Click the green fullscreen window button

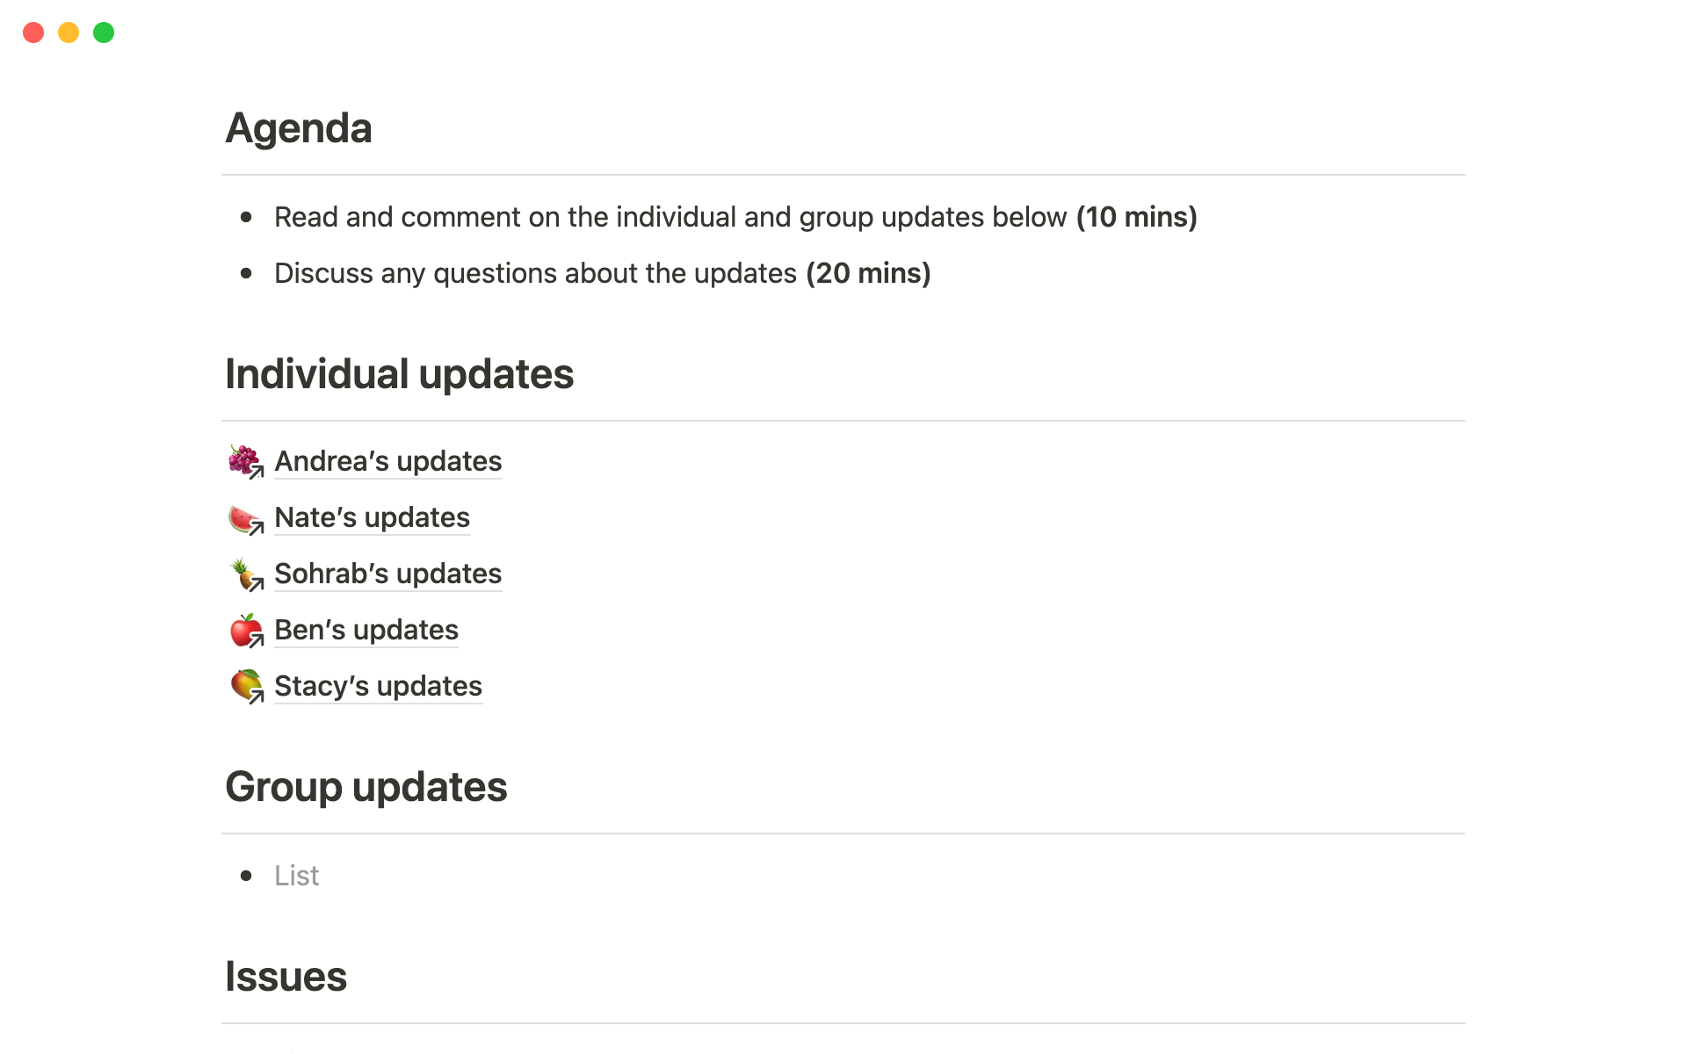click(x=104, y=32)
